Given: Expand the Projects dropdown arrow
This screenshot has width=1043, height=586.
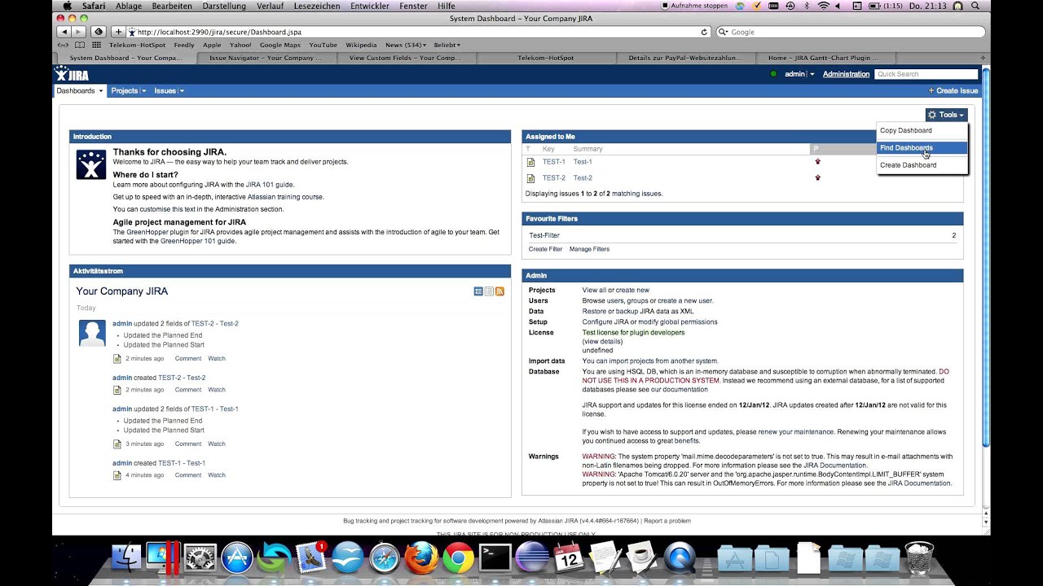Looking at the screenshot, I should (143, 91).
